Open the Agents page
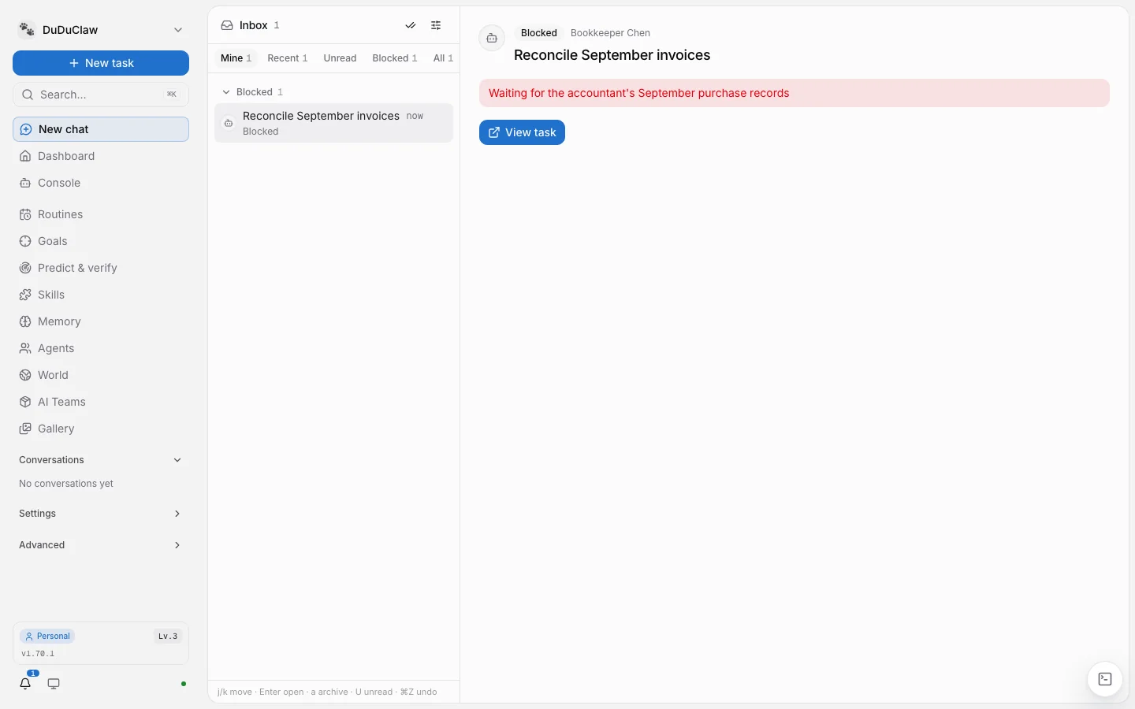 point(101,348)
